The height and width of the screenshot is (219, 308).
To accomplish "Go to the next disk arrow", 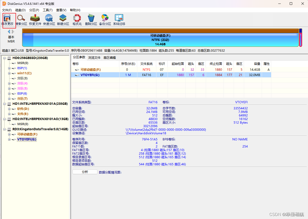I will tap(13, 32).
